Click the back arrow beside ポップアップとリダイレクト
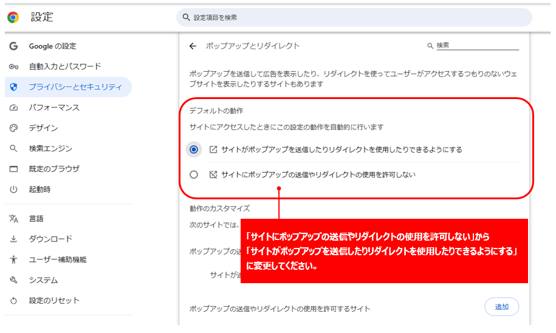This screenshot has height=333, width=556. (193, 46)
